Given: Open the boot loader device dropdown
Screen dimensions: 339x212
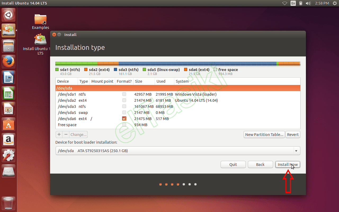Looking at the screenshot, I should pyautogui.click(x=296, y=151).
